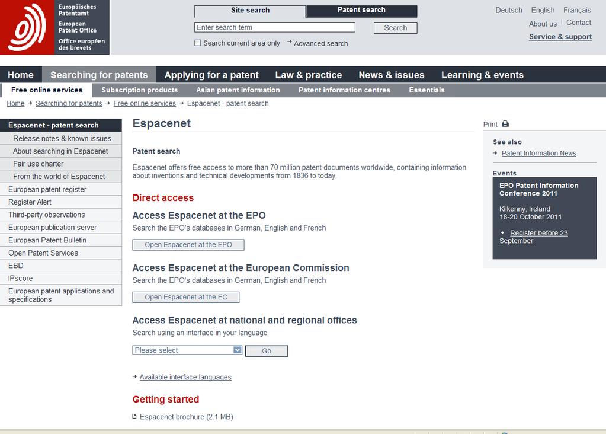Viewport: 606px width, 434px height.
Task: Switch language to Deutsch
Action: (x=509, y=10)
